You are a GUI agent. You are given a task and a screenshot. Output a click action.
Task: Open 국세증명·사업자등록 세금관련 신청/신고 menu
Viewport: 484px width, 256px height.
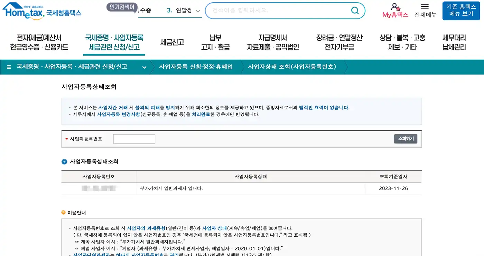[114, 42]
